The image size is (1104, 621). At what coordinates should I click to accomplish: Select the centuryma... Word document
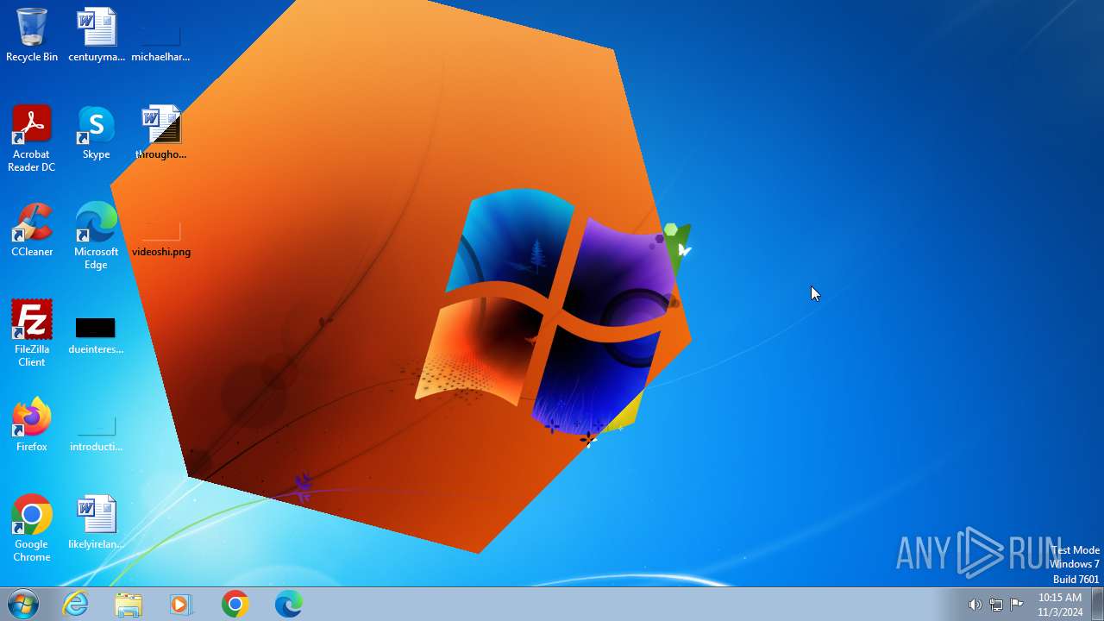point(97,35)
